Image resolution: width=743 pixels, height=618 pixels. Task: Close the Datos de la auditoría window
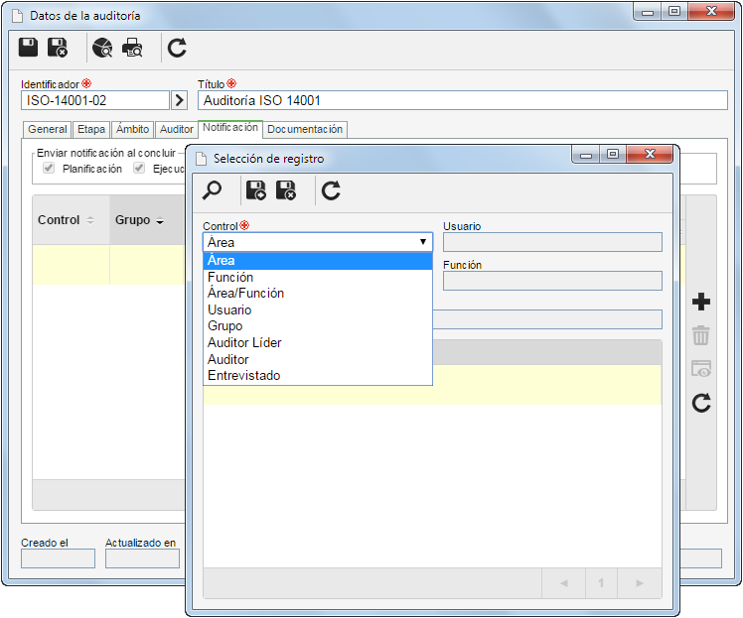point(711,11)
